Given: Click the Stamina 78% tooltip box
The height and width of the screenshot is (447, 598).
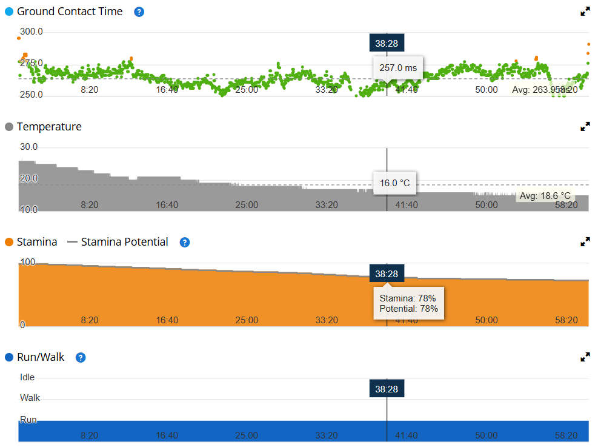Looking at the screenshot, I should [x=409, y=303].
